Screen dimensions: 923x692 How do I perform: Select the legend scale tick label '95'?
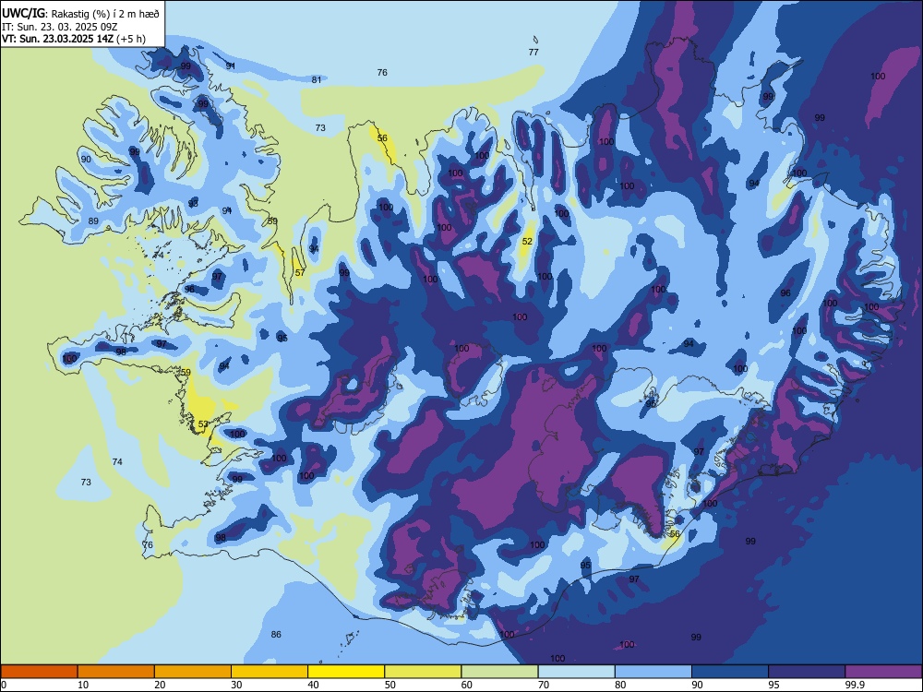point(773,685)
